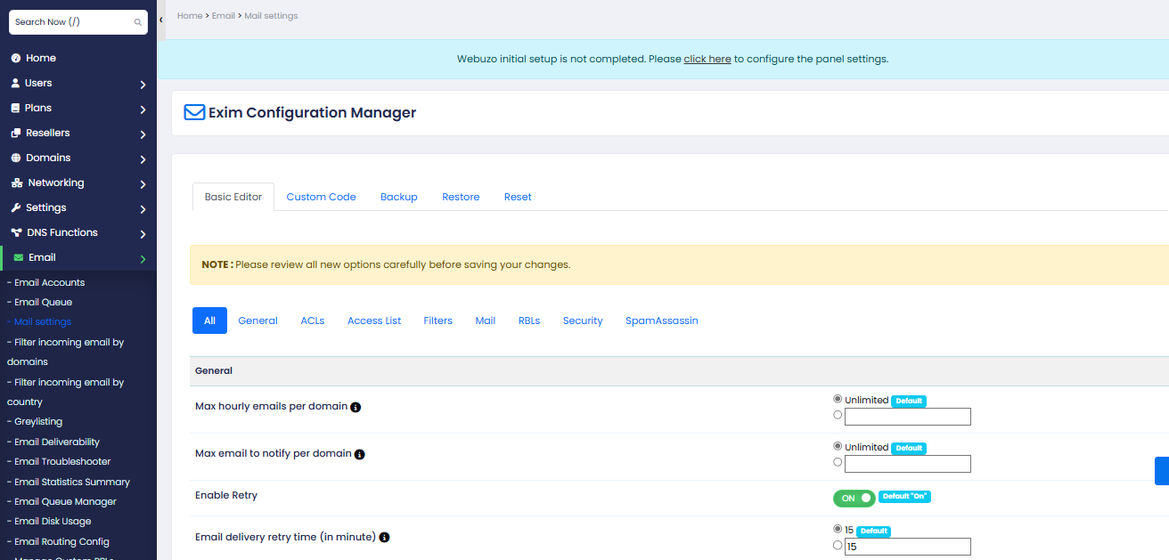Filter options by Access List

point(374,321)
